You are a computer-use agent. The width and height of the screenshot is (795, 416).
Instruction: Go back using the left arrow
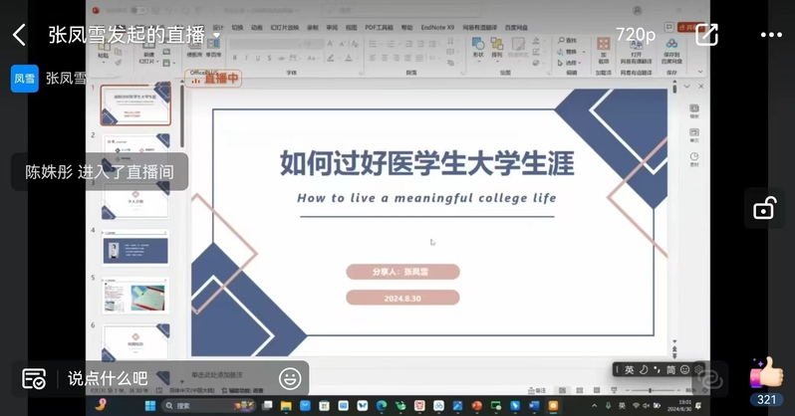pyautogui.click(x=19, y=36)
